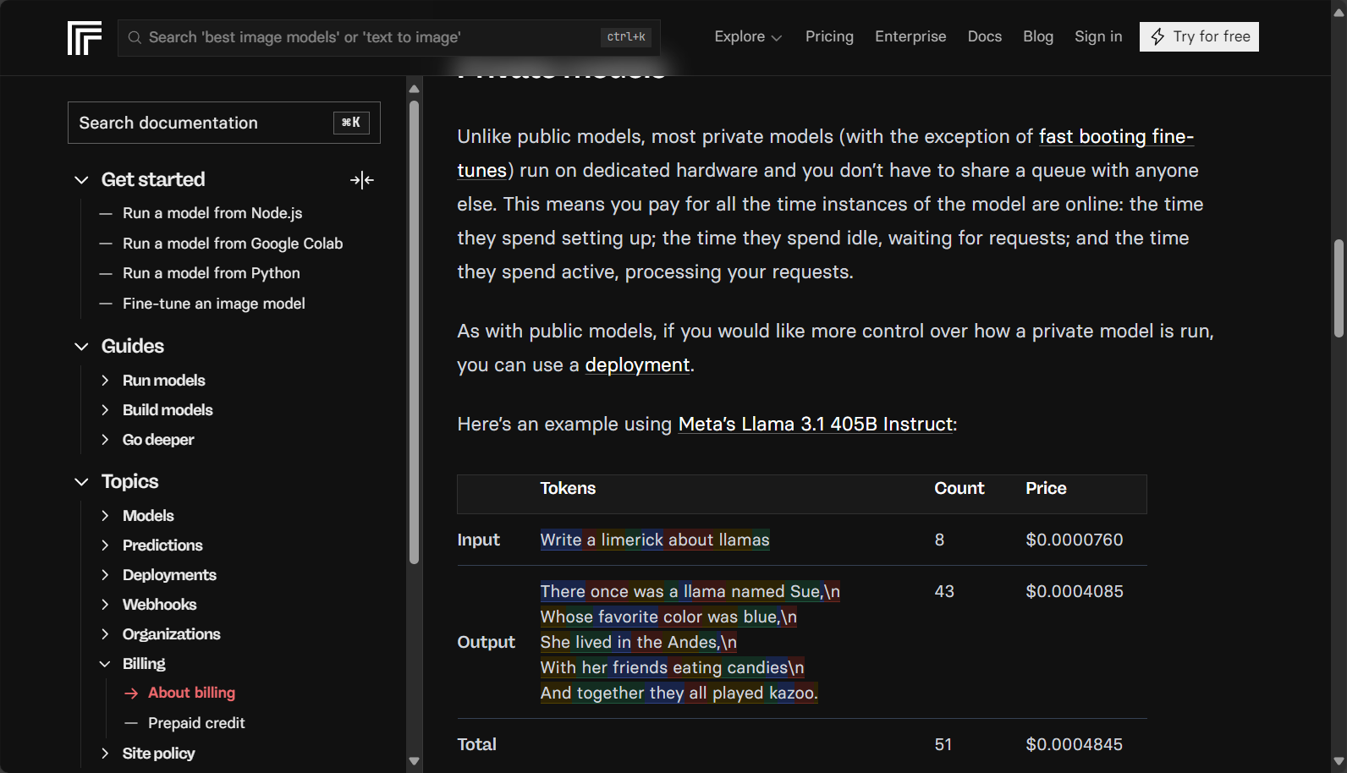Screen dimensions: 1347x773
Task: Visit the Blog from top navigation
Action: coord(1038,36)
